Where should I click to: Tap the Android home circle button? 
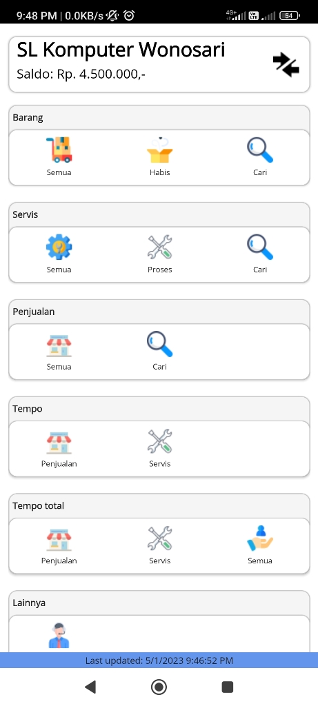159,687
